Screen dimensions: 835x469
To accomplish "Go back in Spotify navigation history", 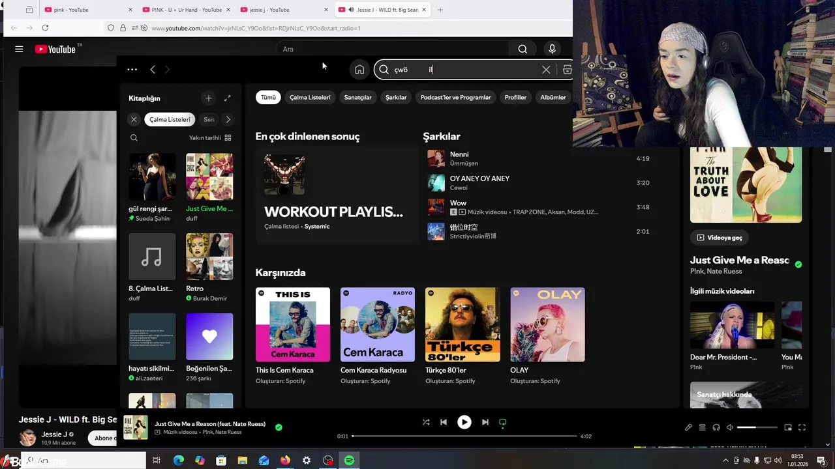I will click(x=153, y=70).
